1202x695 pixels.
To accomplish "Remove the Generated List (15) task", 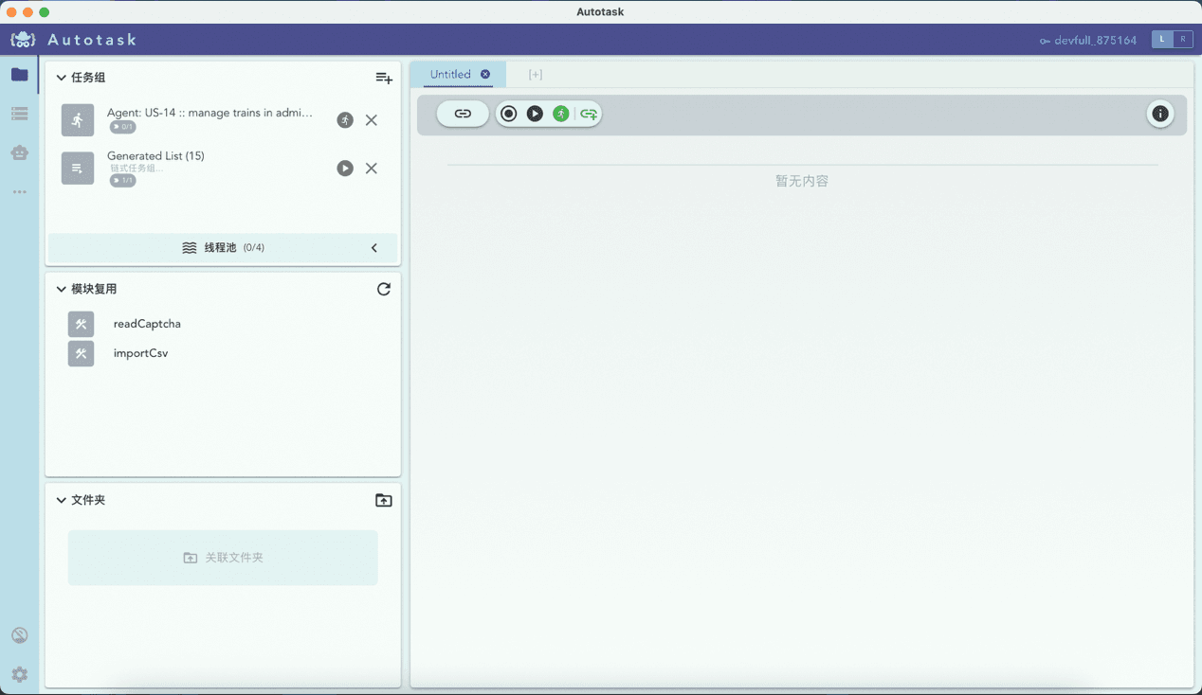I will point(372,169).
